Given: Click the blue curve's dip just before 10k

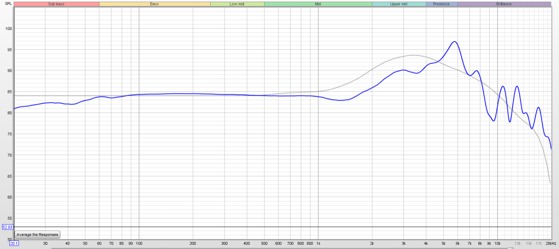Looking at the screenshot, I should [493, 121].
